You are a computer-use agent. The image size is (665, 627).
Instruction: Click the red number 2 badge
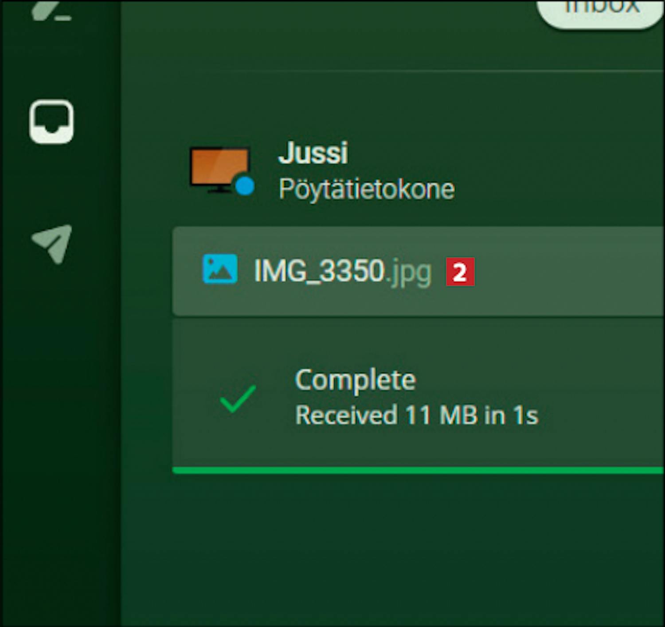[460, 272]
